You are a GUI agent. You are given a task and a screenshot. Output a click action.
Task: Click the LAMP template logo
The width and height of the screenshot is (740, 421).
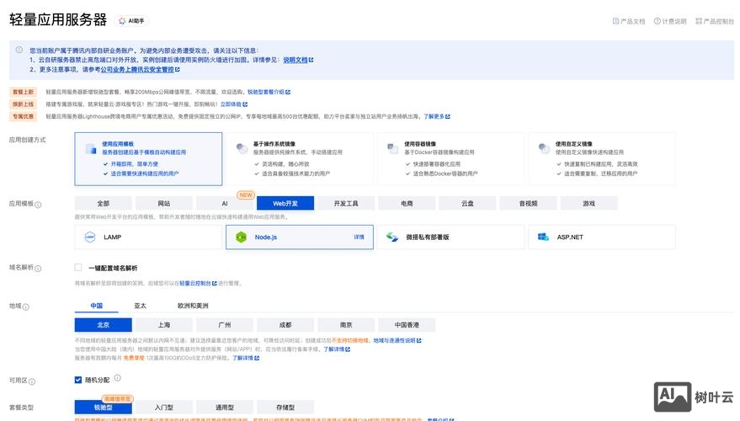coord(90,237)
